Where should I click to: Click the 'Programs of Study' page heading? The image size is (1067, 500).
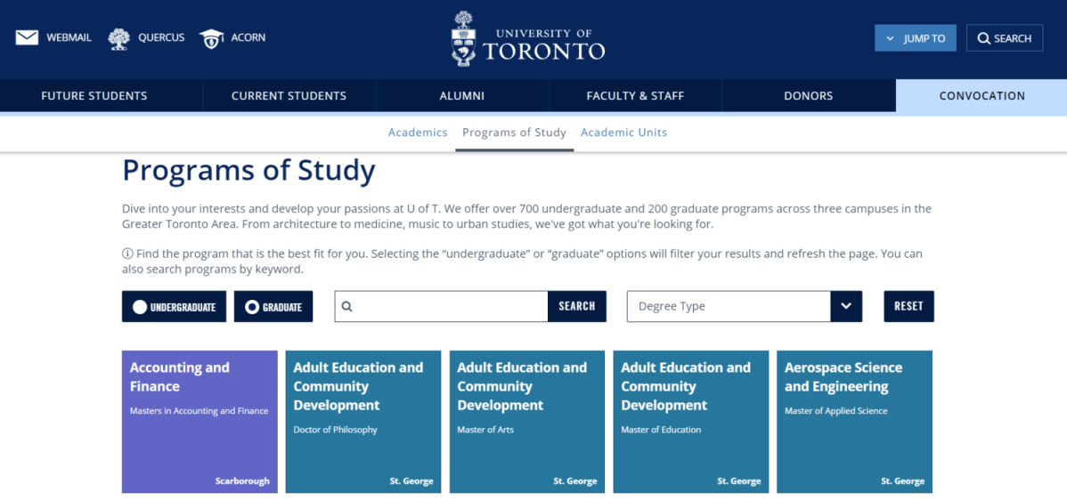pyautogui.click(x=248, y=171)
